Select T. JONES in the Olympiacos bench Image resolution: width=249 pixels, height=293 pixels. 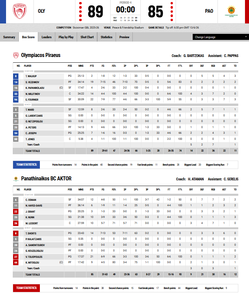point(30,139)
